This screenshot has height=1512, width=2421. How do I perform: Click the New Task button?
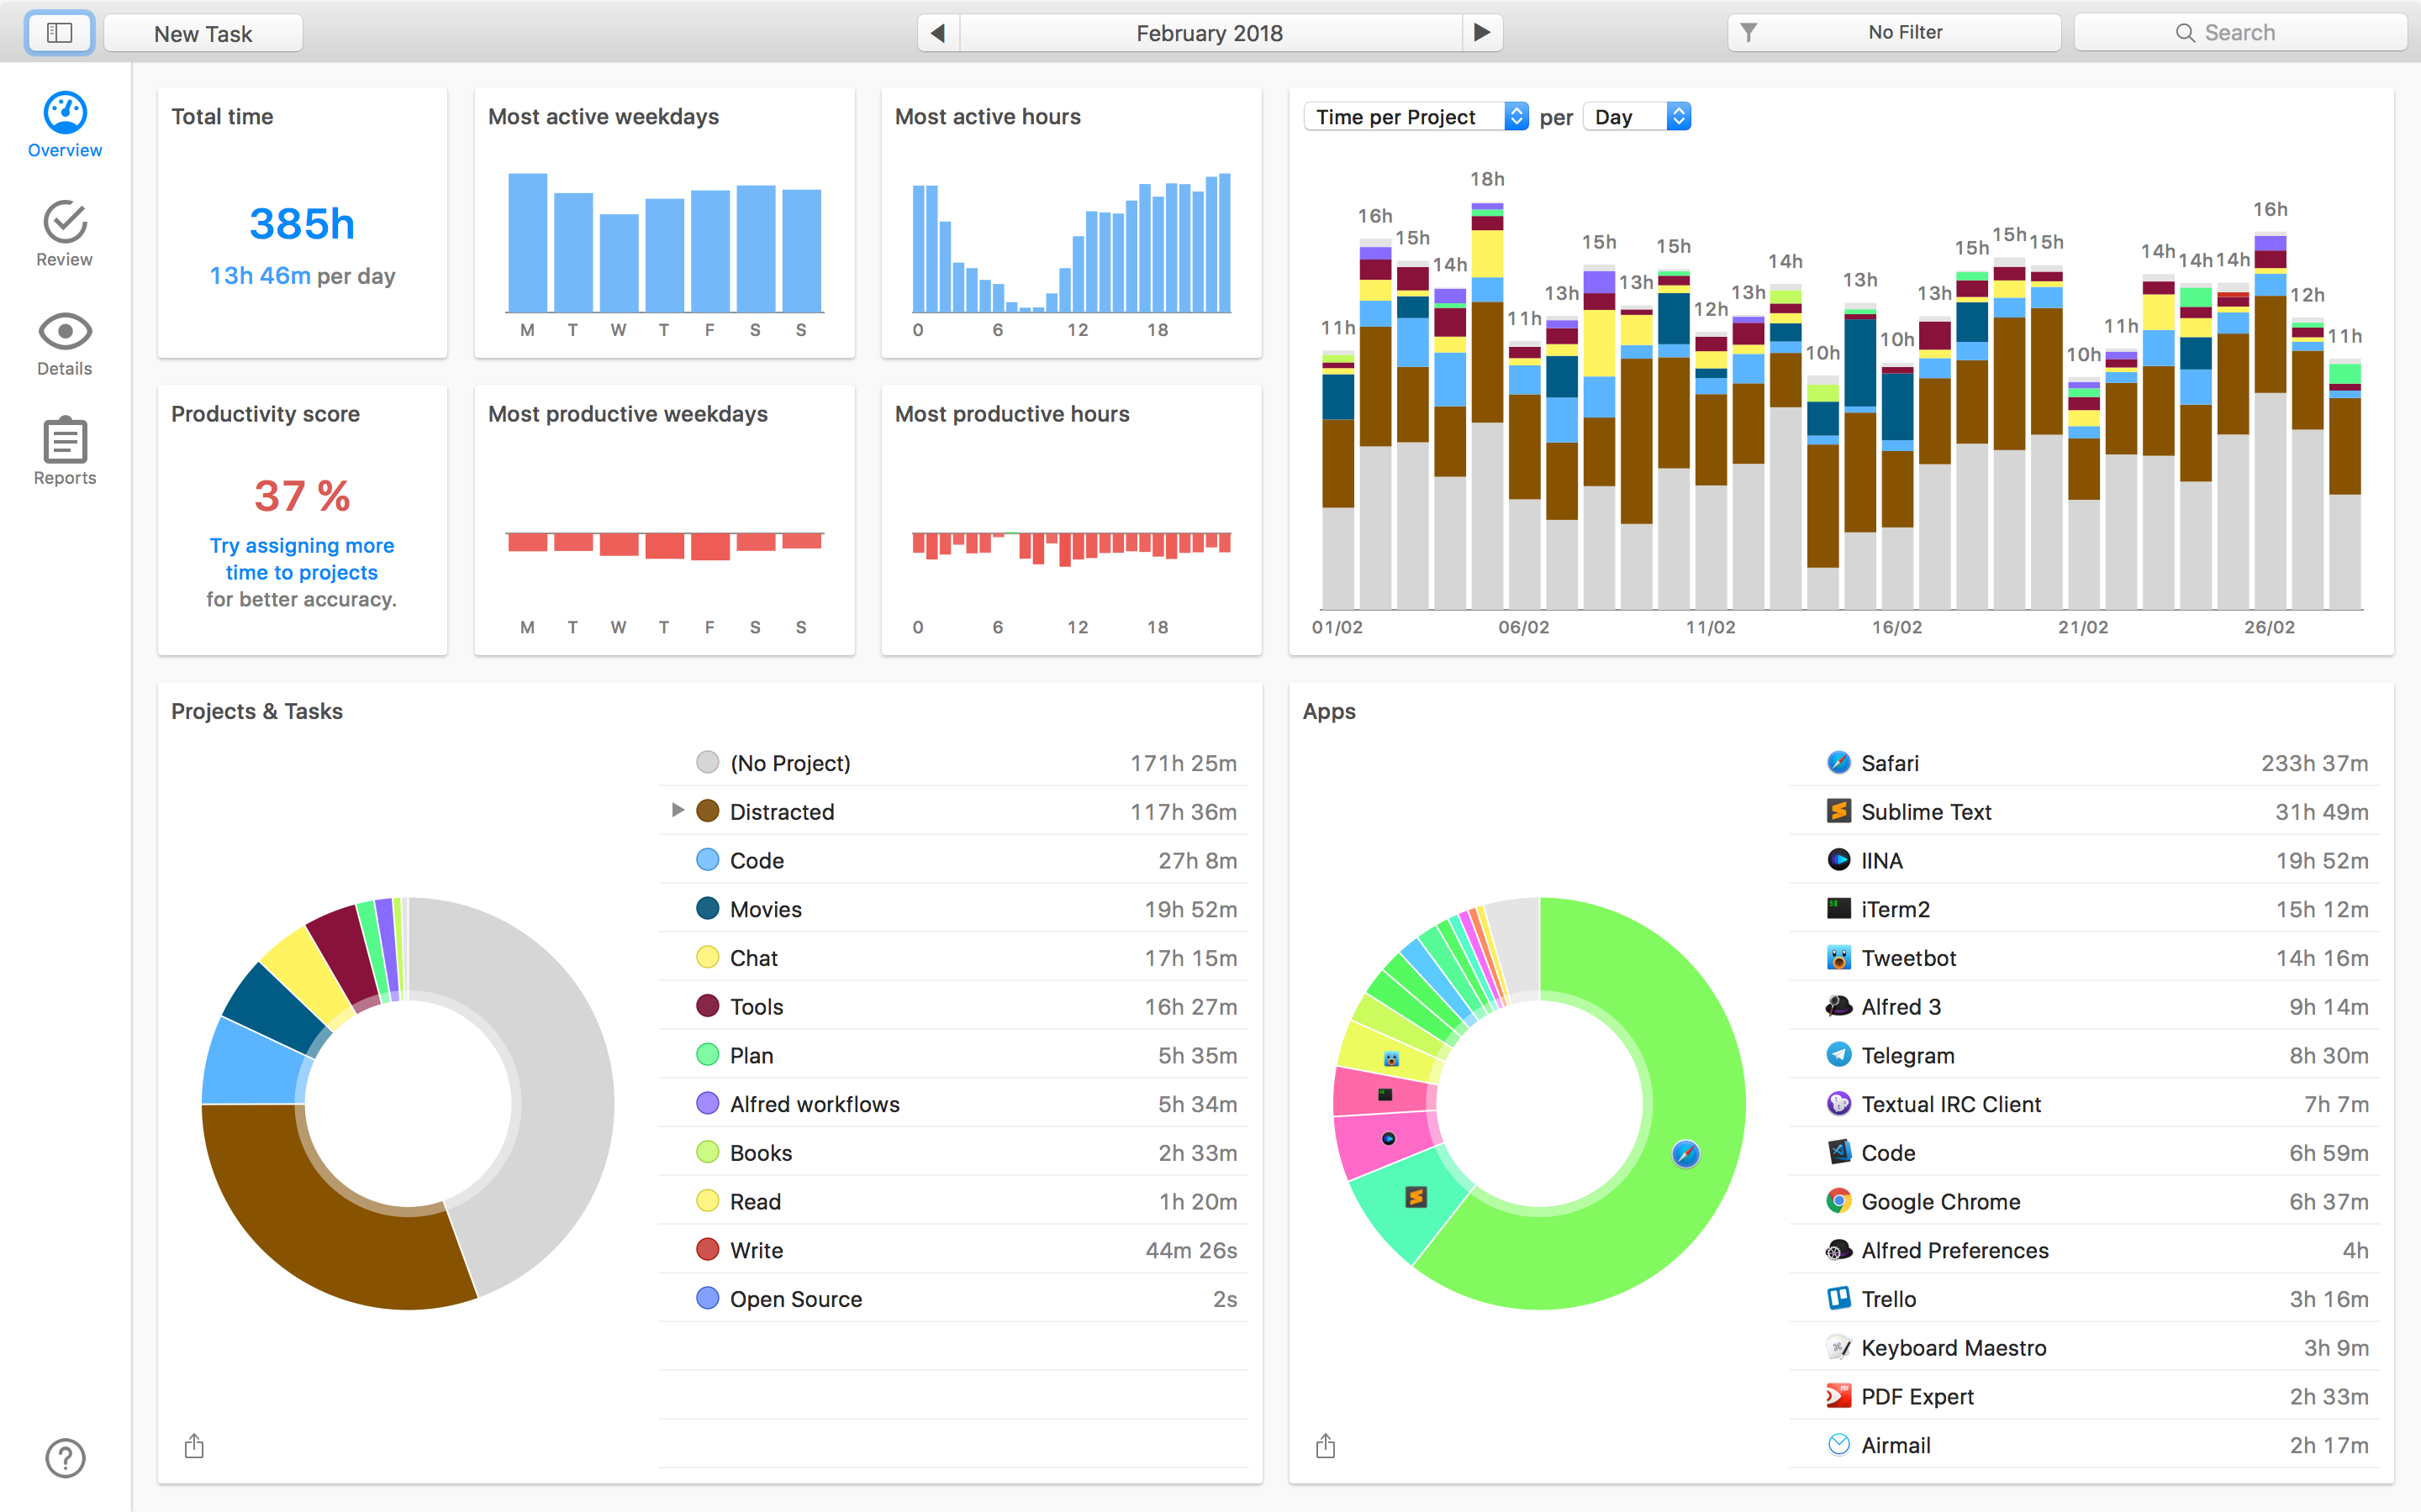(x=203, y=33)
